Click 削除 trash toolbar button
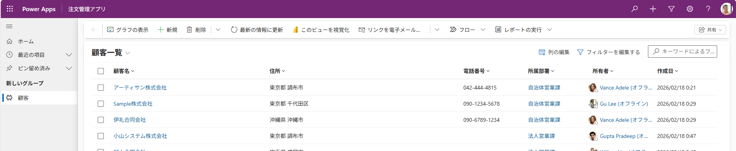736x151 pixels. 196,30
